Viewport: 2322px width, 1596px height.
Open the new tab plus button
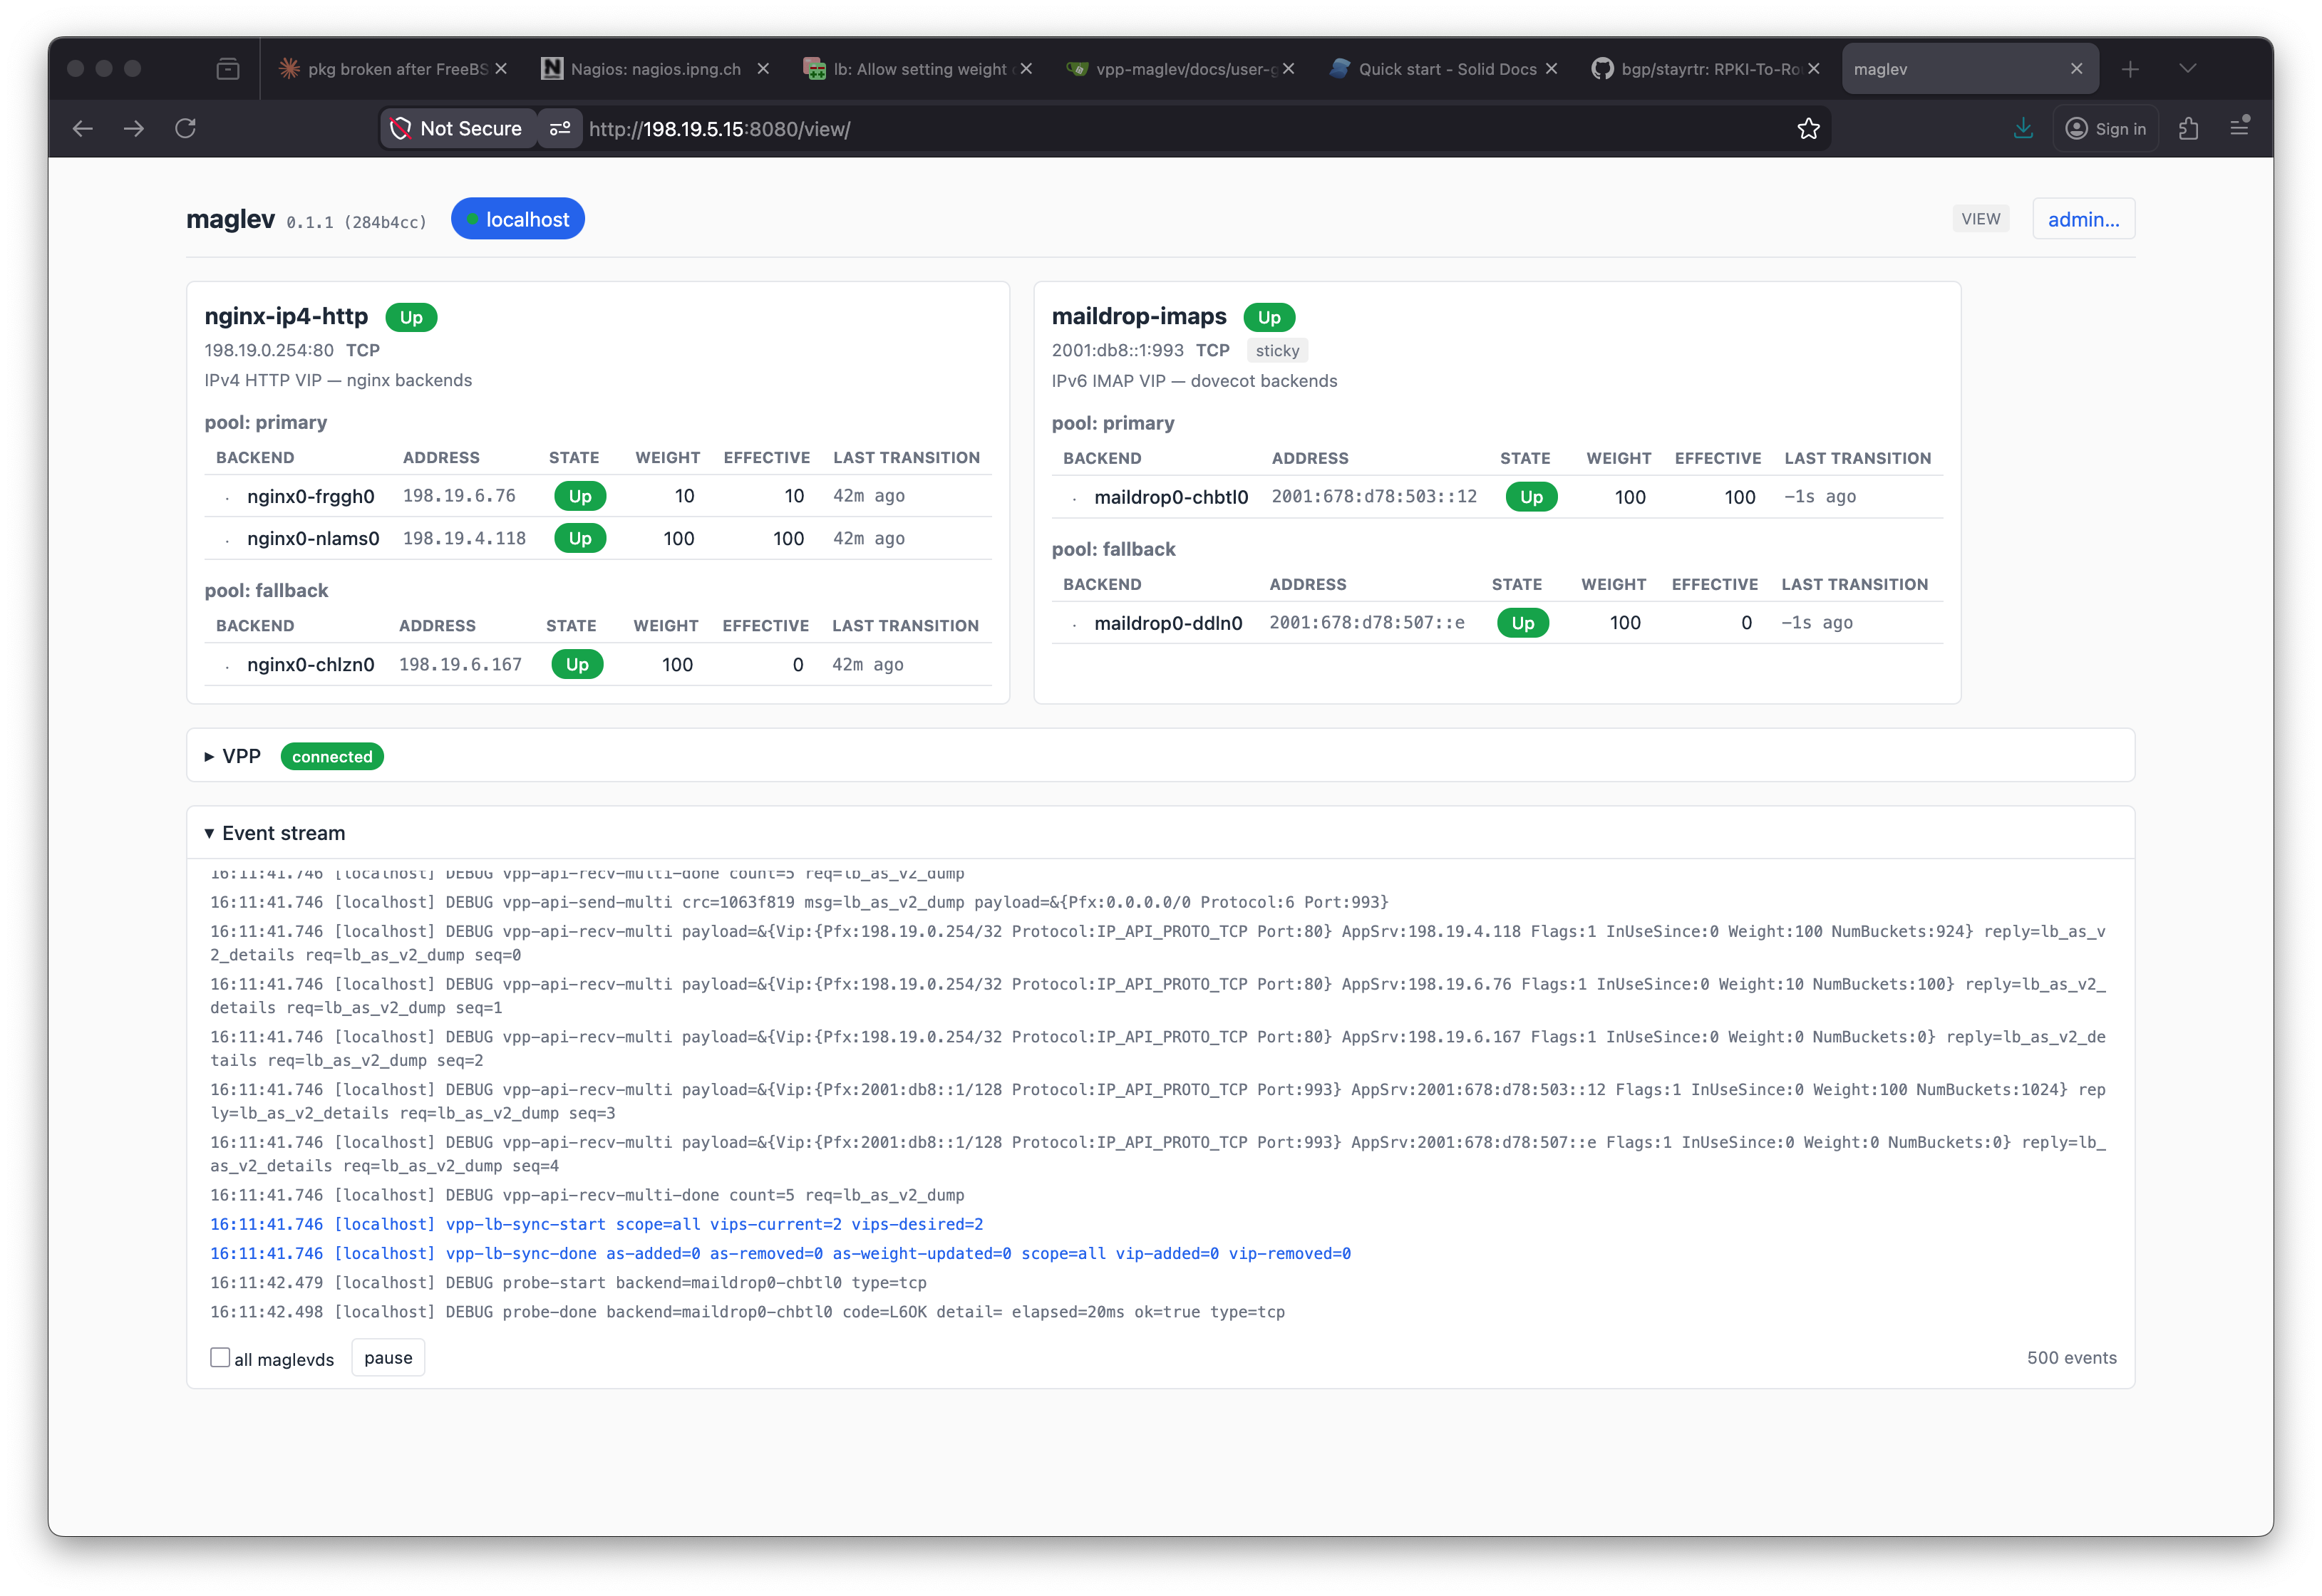[x=2130, y=69]
